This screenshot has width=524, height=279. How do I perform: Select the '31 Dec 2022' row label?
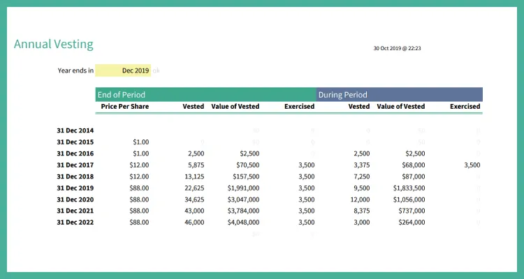point(75,223)
